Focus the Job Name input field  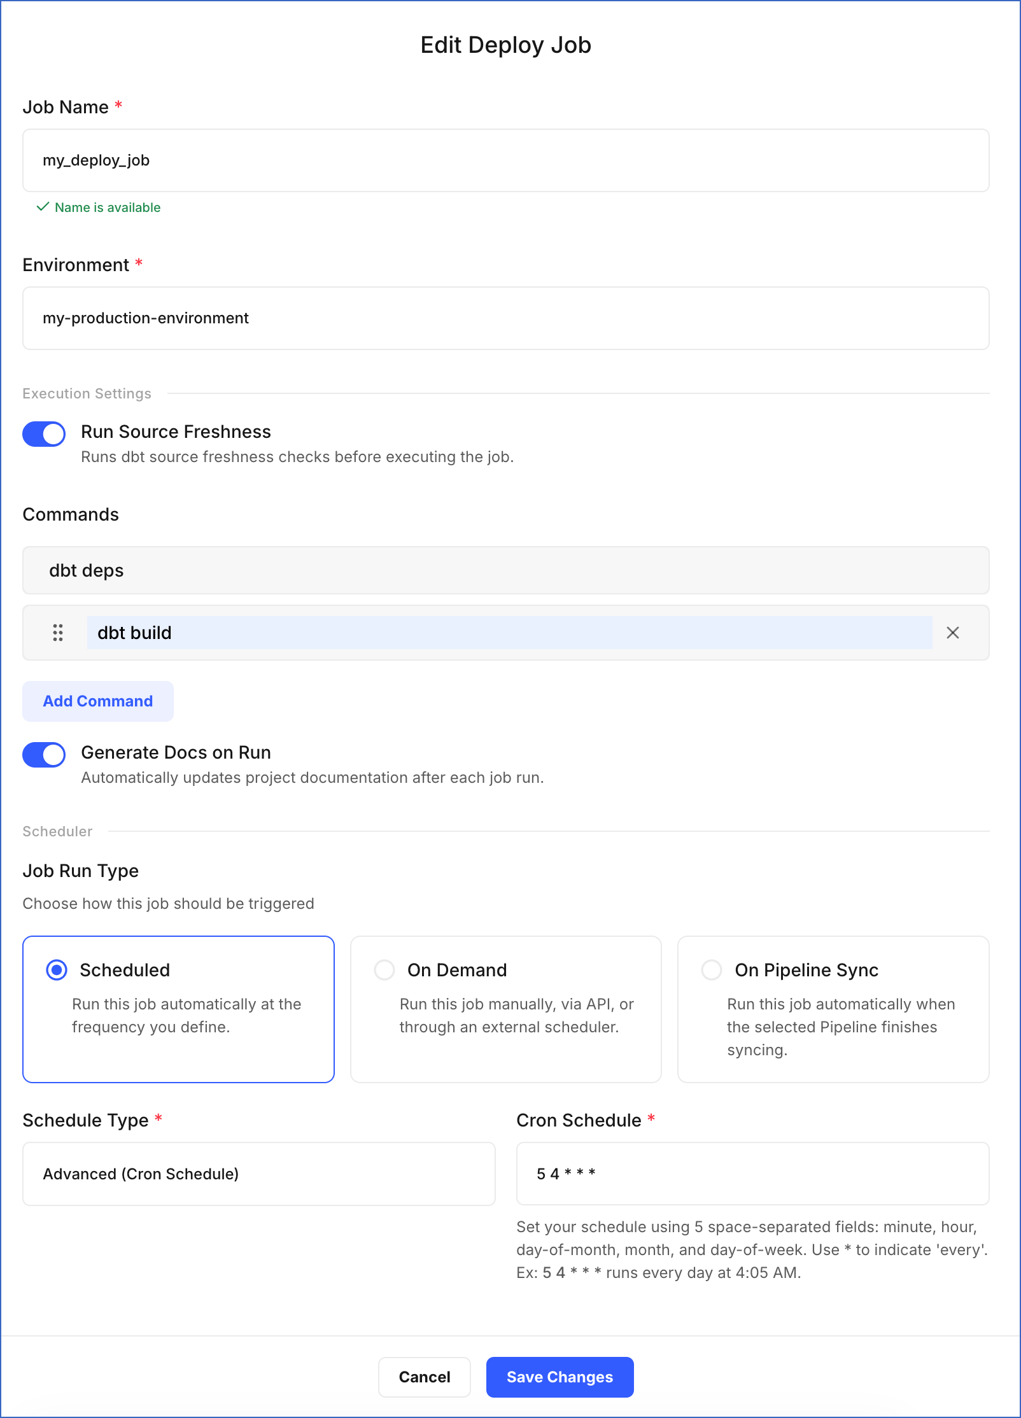(506, 160)
